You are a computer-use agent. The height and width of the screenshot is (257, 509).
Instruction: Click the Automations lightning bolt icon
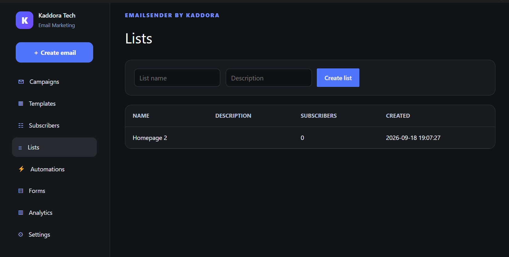tap(21, 169)
